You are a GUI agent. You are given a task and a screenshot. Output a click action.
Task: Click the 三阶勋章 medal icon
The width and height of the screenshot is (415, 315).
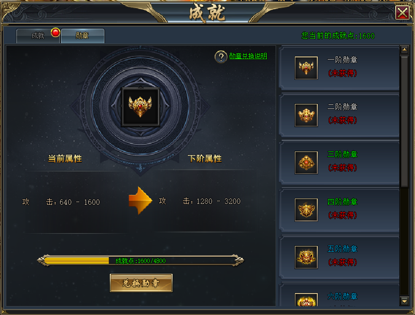(x=306, y=163)
